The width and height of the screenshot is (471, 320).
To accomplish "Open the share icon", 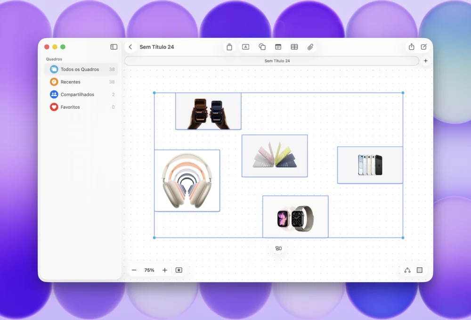I will pos(412,47).
